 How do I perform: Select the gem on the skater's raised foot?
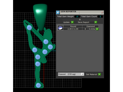coord(29,28)
